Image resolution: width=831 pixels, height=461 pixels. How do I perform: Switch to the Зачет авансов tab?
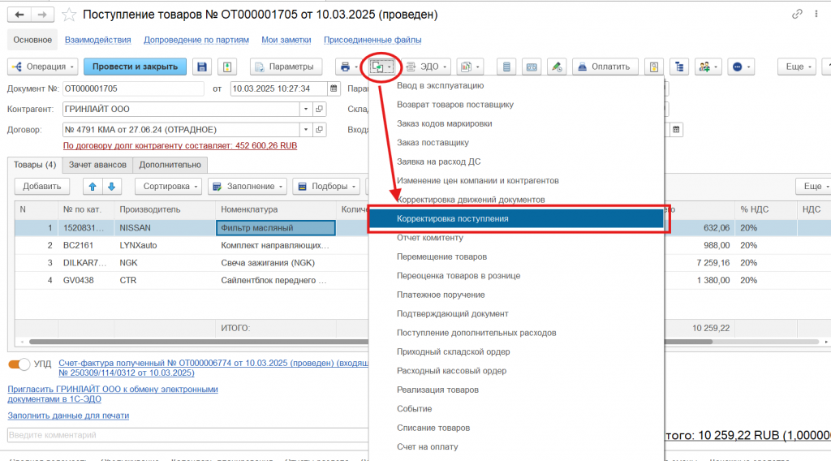97,165
